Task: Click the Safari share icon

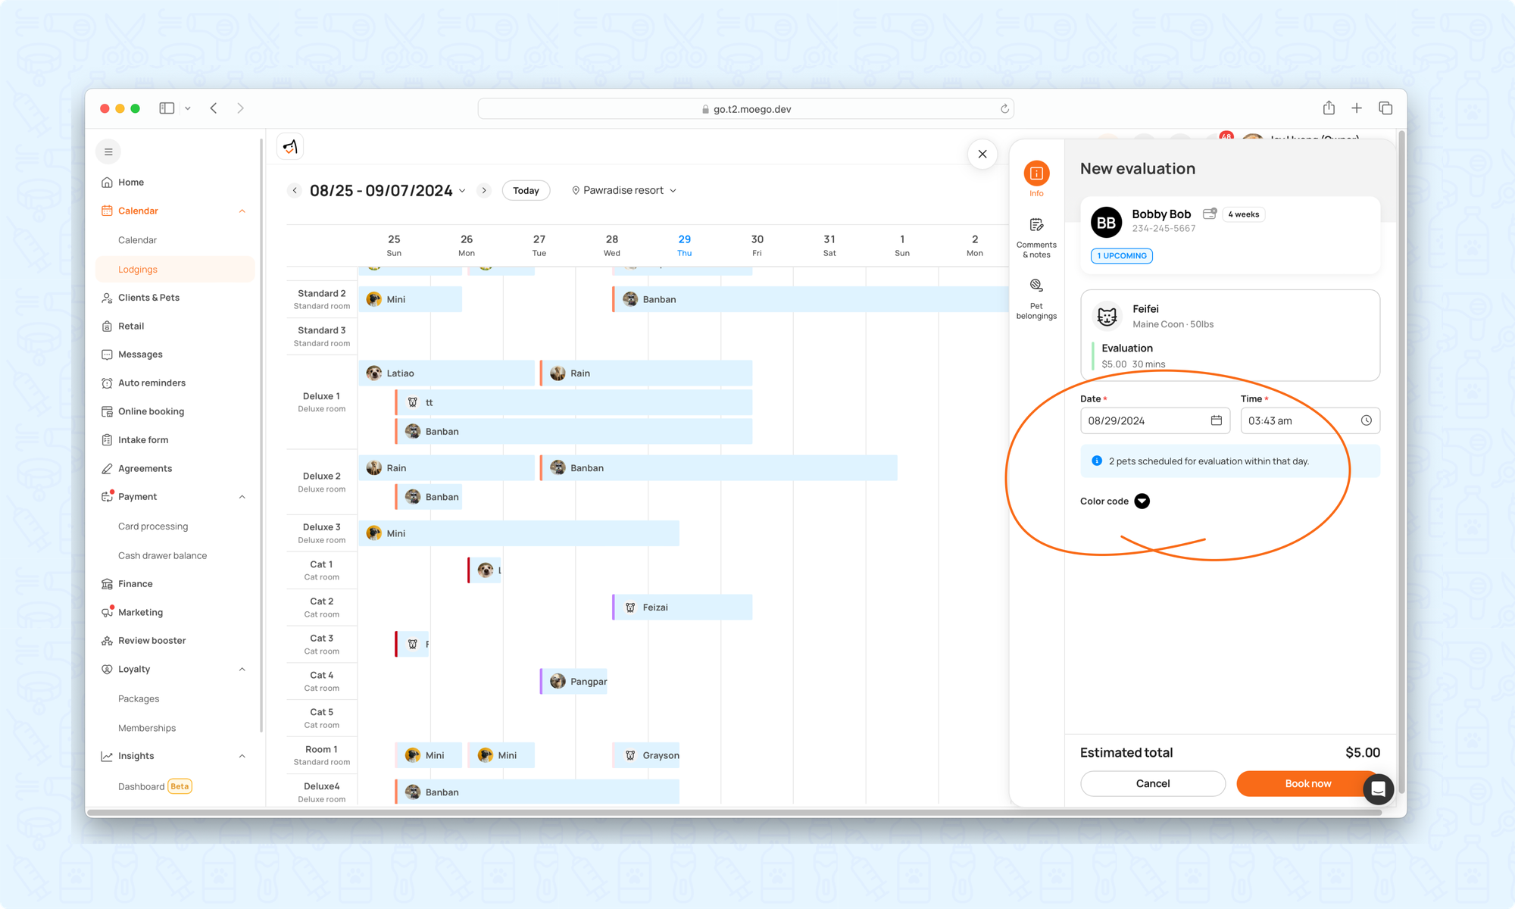Action: coord(1329,108)
